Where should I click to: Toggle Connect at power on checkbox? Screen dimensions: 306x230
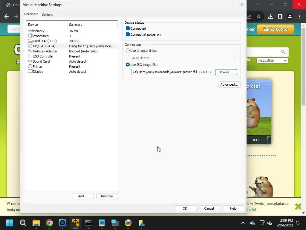128,34
